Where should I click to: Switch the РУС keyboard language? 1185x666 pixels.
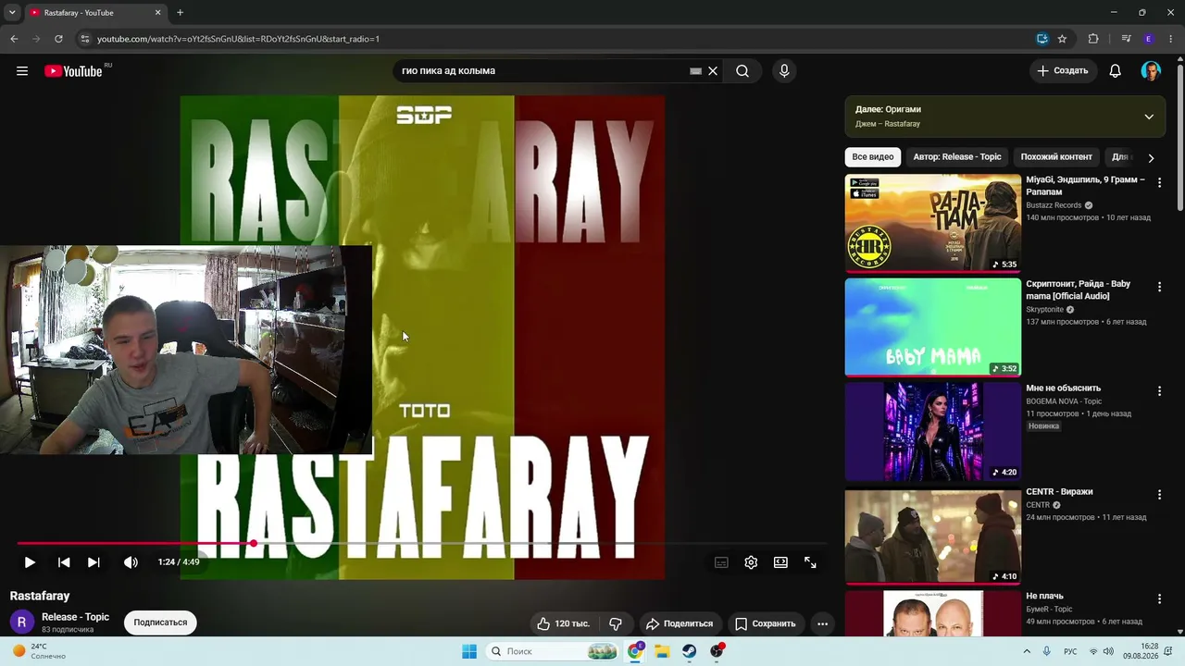[1070, 651]
